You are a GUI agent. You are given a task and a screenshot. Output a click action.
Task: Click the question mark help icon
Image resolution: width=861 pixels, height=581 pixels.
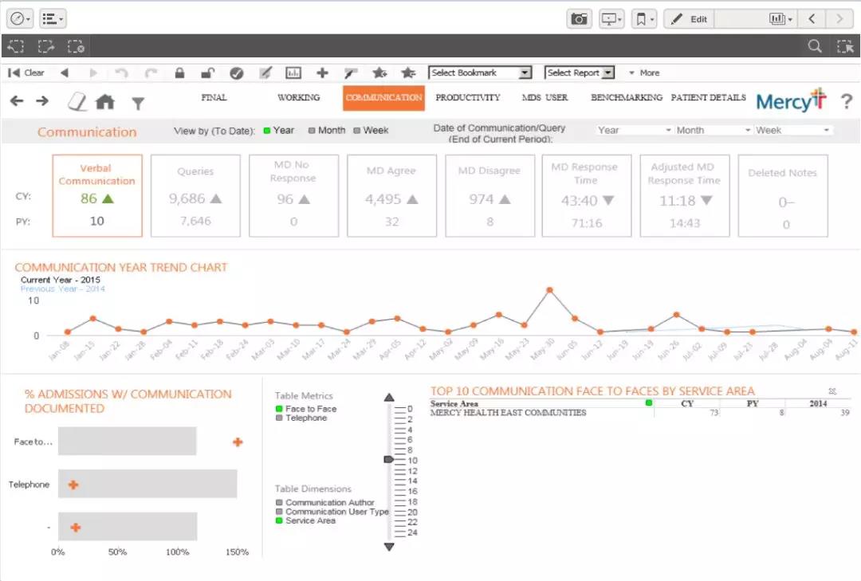pos(846,101)
